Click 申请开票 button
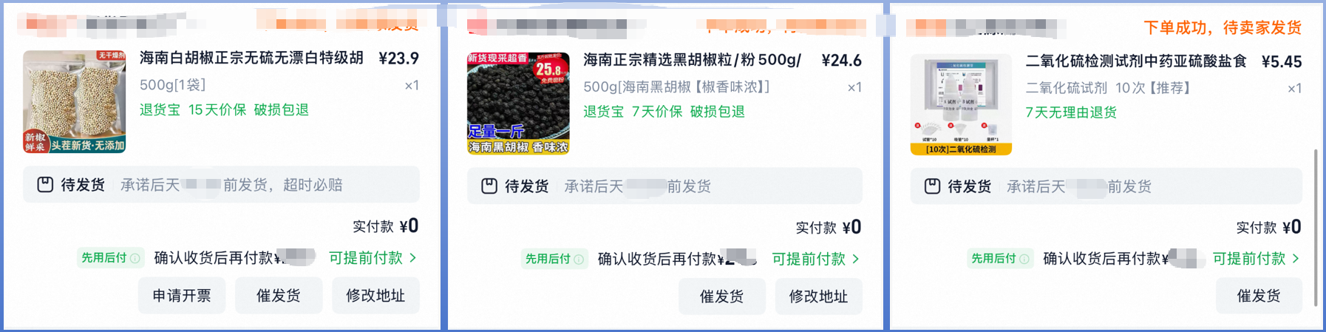The width and height of the screenshot is (1326, 332). tap(182, 296)
